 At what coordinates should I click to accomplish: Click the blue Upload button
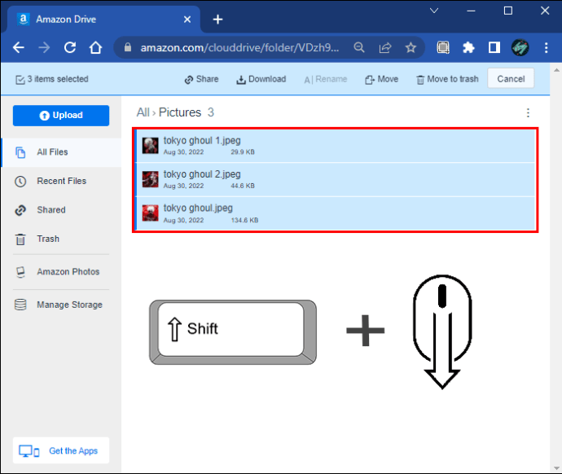tap(61, 116)
